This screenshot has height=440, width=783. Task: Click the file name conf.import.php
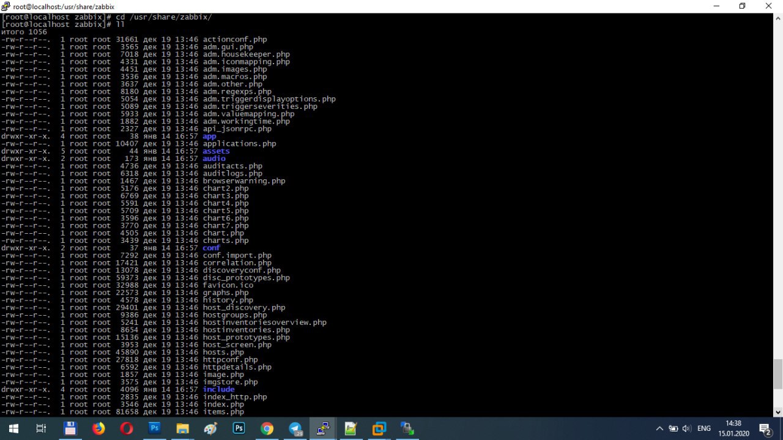[237, 255]
